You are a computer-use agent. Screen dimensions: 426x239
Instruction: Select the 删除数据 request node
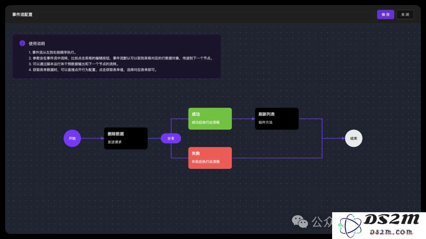pos(126,138)
